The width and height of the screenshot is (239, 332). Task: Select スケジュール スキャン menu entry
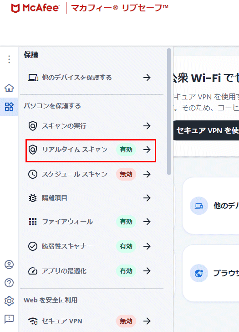(x=91, y=174)
